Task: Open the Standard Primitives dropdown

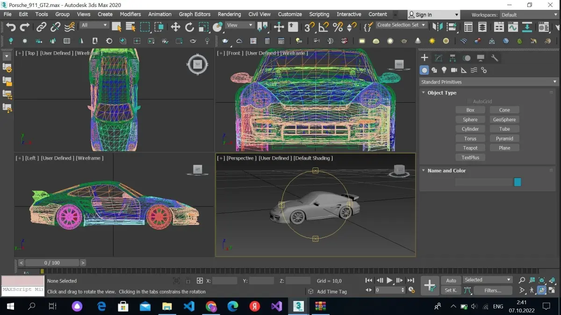Action: tap(489, 82)
